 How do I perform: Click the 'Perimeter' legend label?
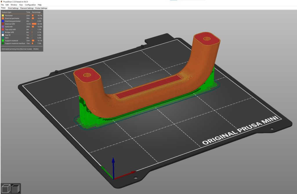tap(9, 16)
